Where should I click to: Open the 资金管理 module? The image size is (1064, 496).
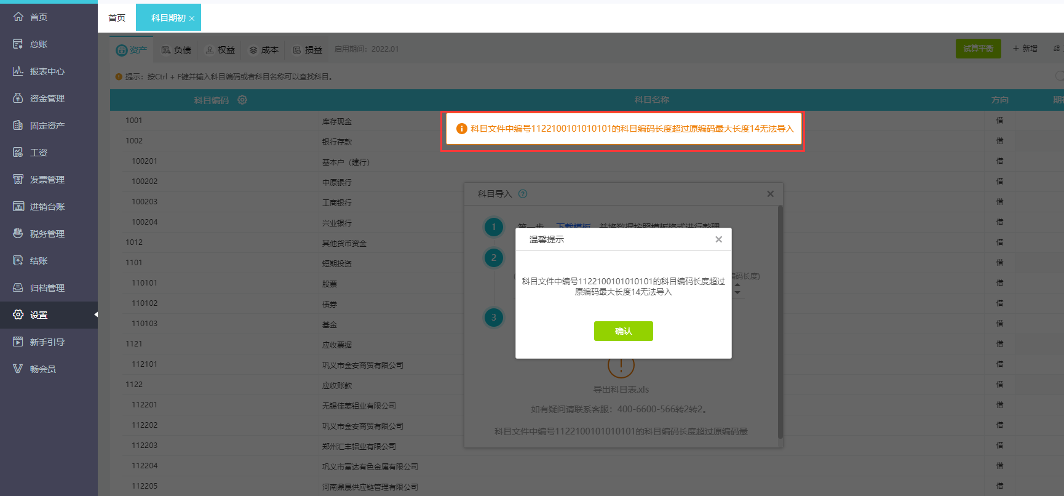pyautogui.click(x=47, y=98)
